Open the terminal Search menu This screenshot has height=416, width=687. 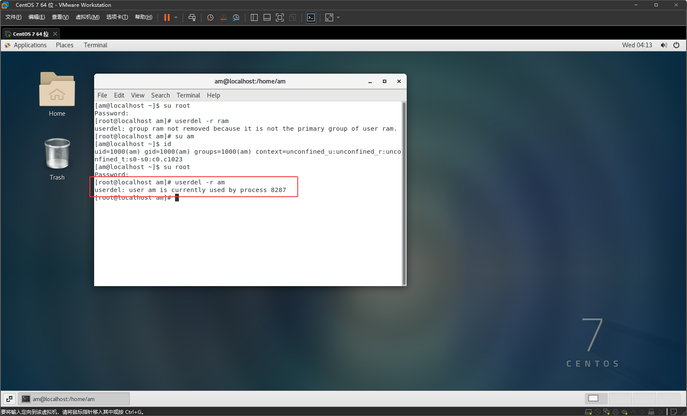[161, 95]
